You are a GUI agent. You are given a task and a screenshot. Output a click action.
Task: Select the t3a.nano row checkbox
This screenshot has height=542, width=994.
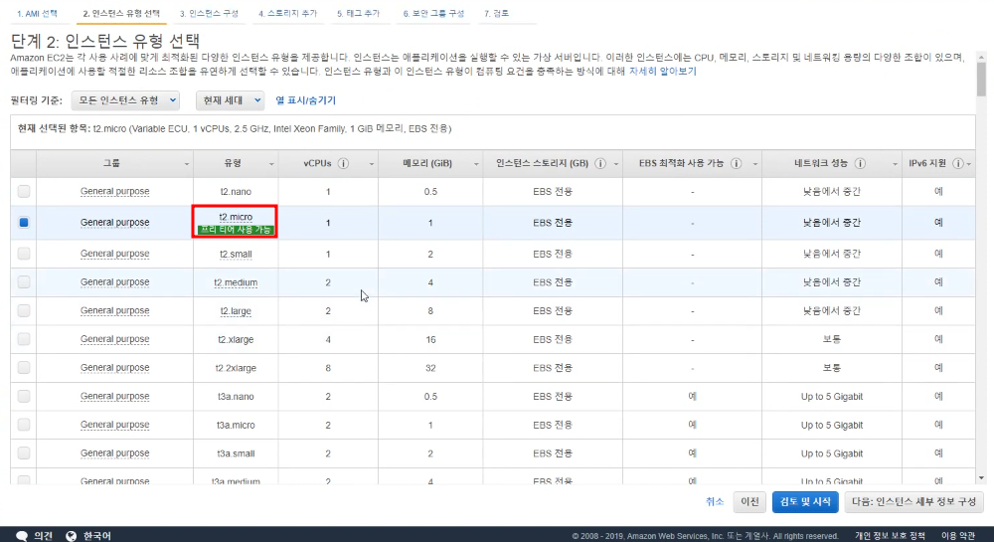(x=24, y=396)
